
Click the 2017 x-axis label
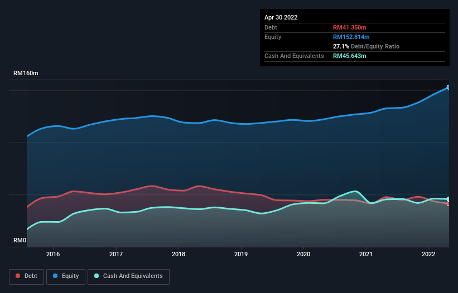point(116,254)
